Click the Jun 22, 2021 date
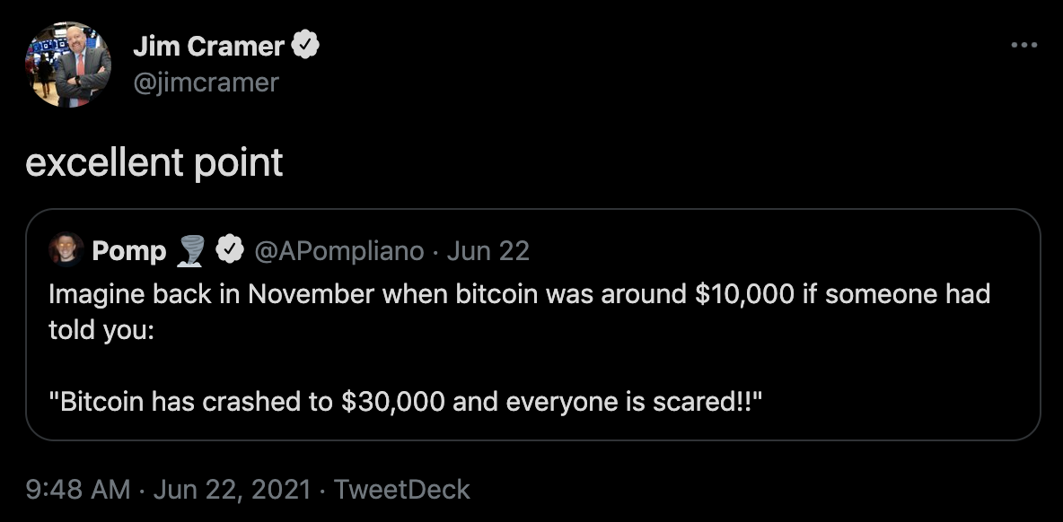 click(x=233, y=490)
